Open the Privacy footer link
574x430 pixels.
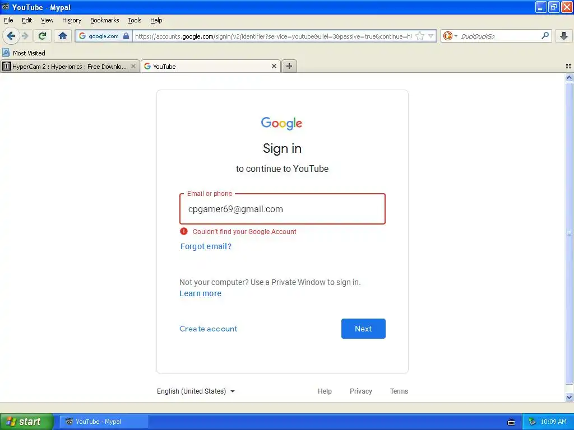361,391
